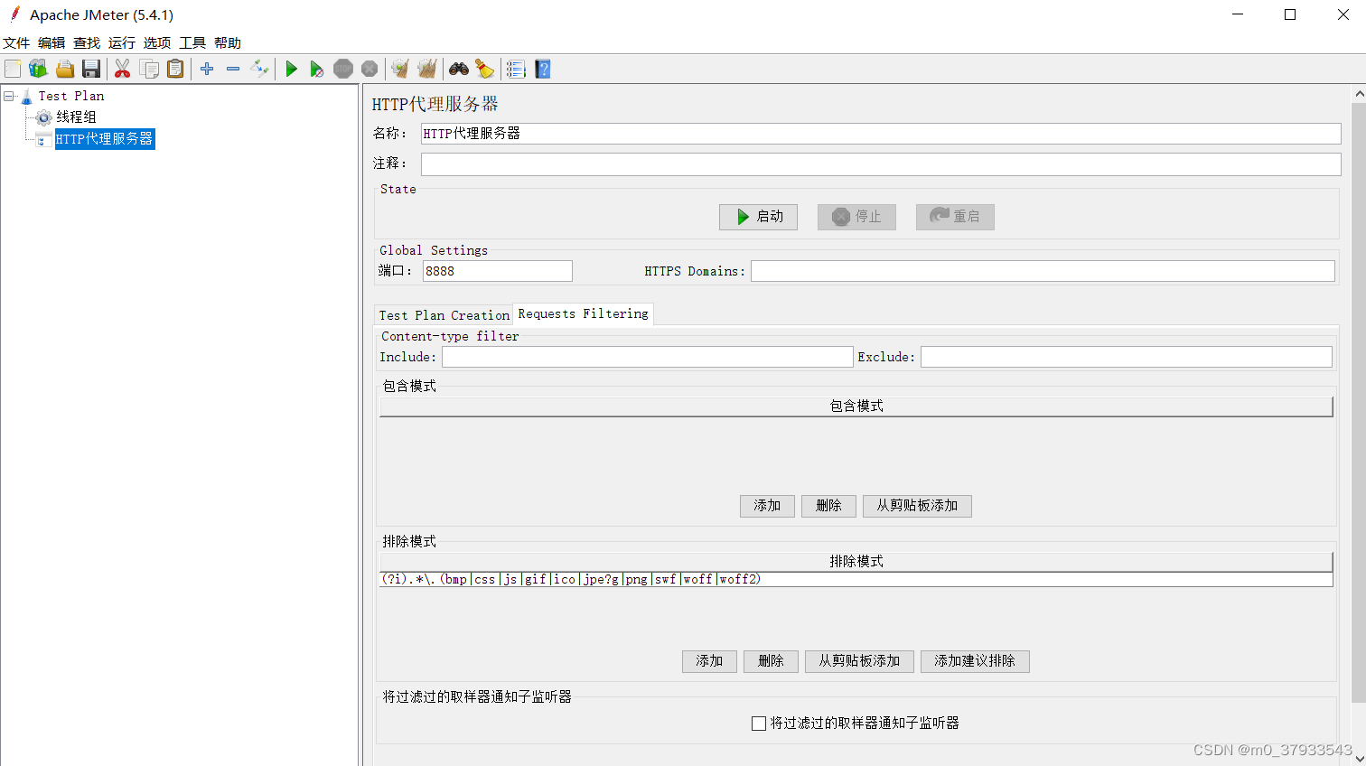
Task: Click the blue plus Expand All icon
Action: pyautogui.click(x=207, y=69)
